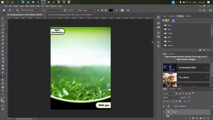213x120 pixels.
Task: Open the Normal blend mode dropdown
Action: click(171, 97)
